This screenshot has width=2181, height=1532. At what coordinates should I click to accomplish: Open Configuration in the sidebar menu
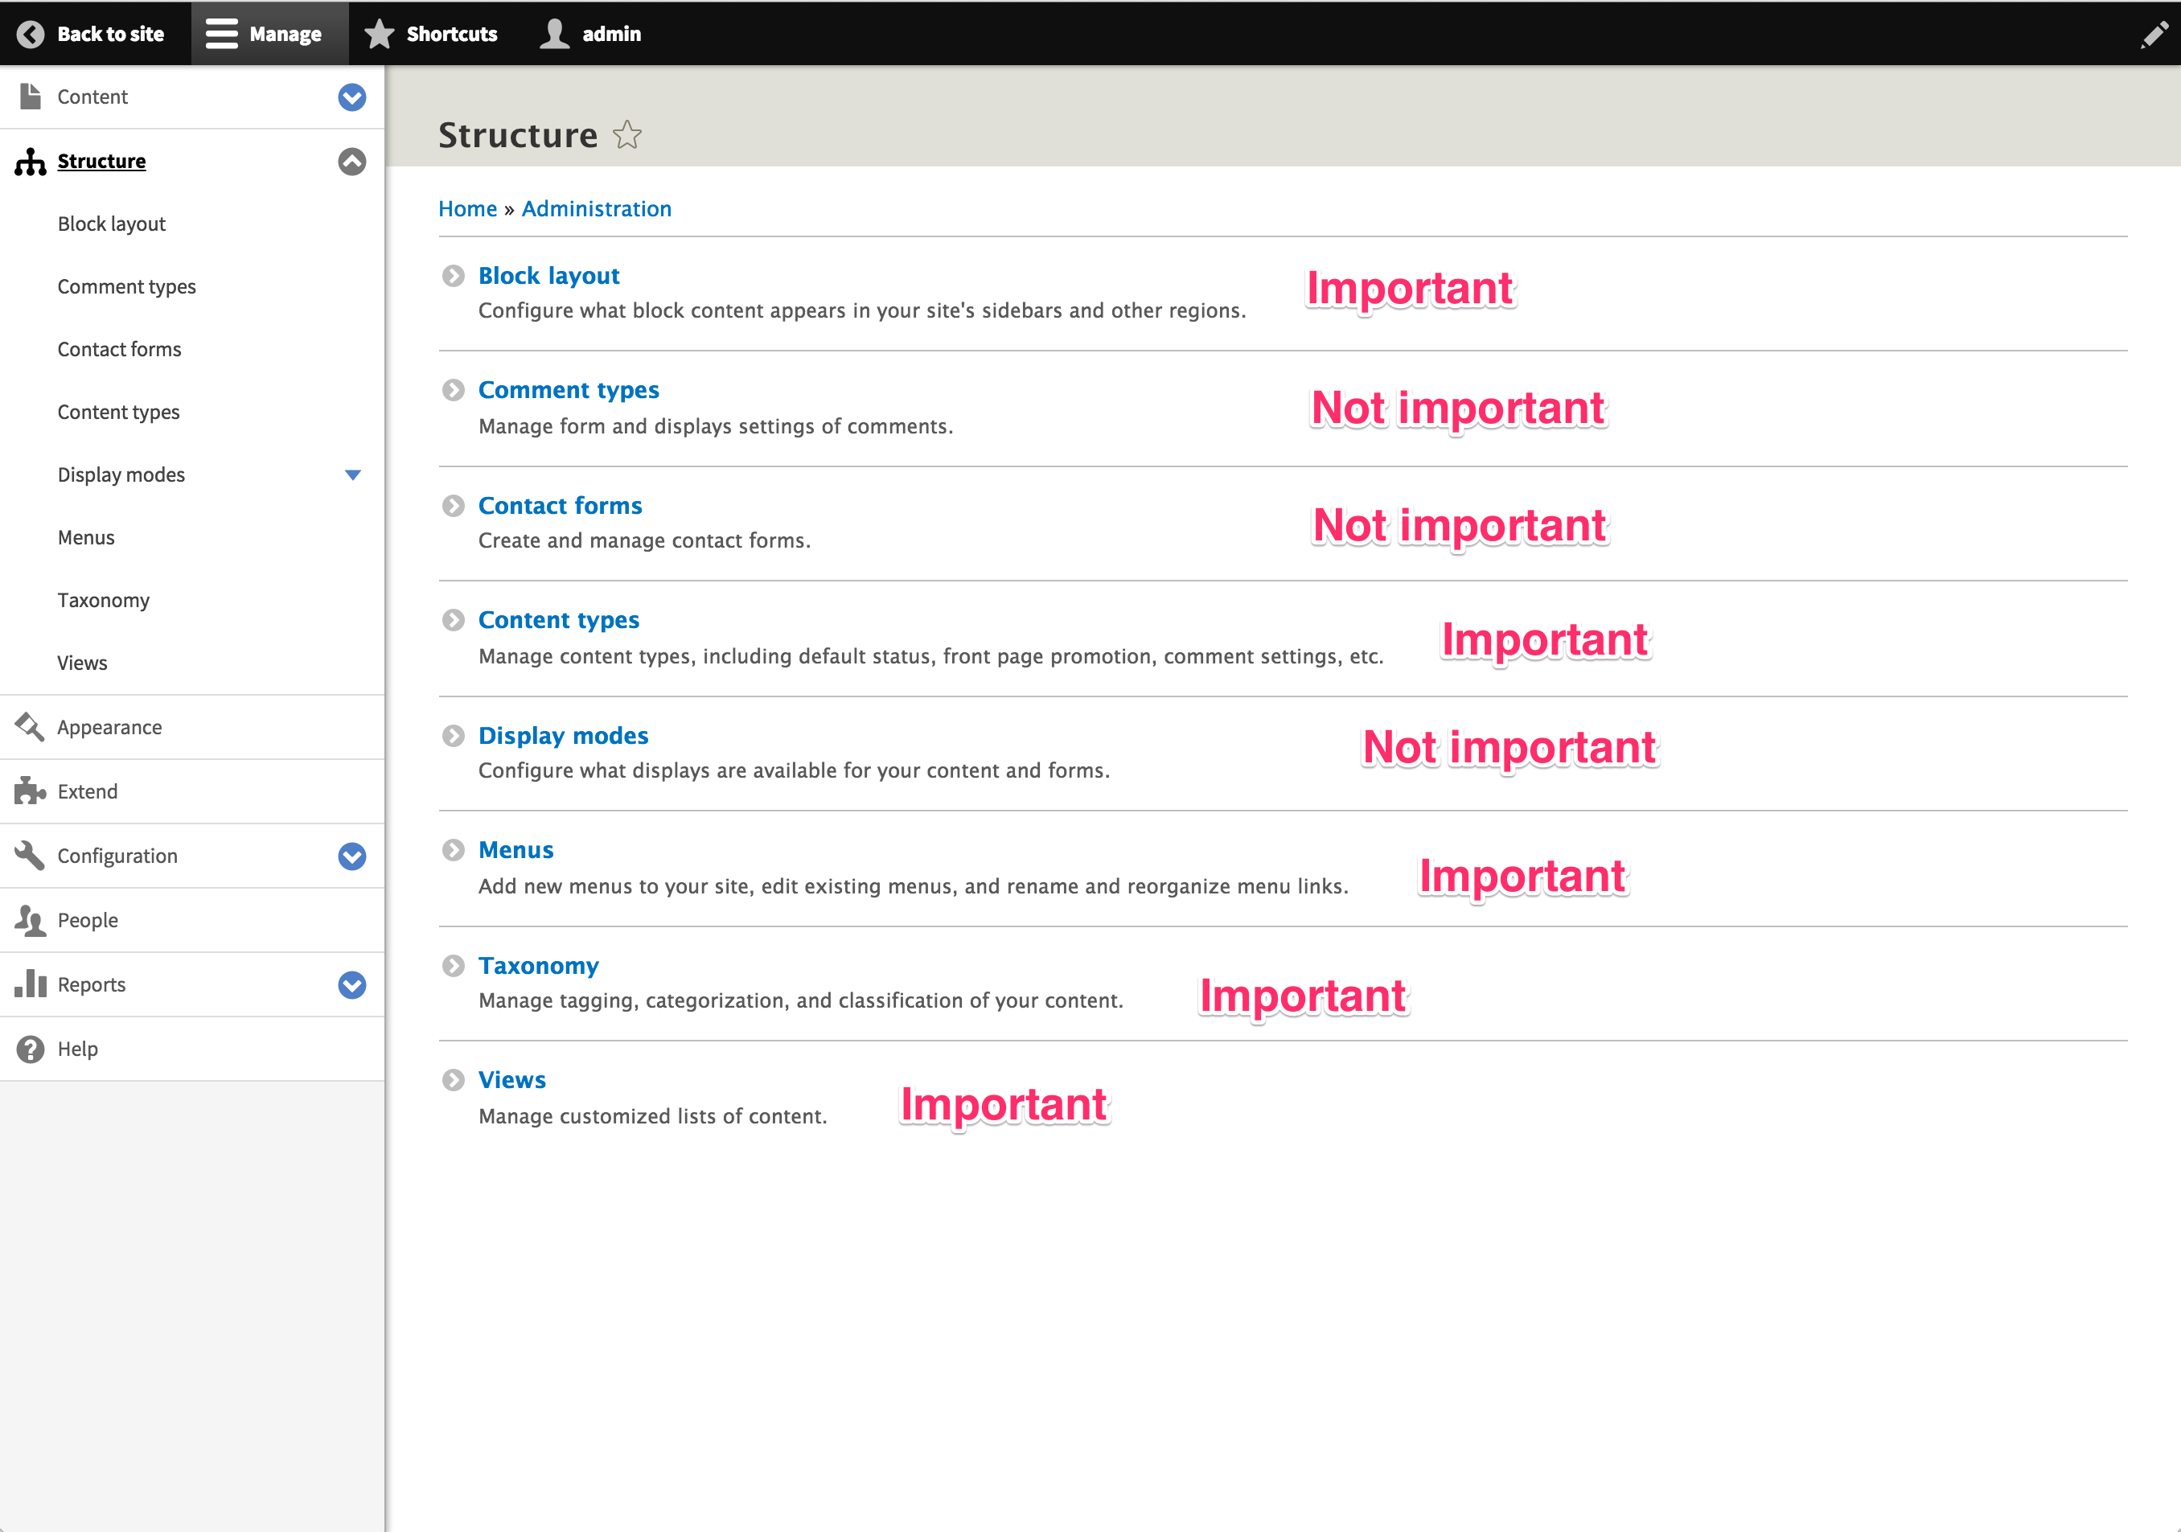click(117, 856)
